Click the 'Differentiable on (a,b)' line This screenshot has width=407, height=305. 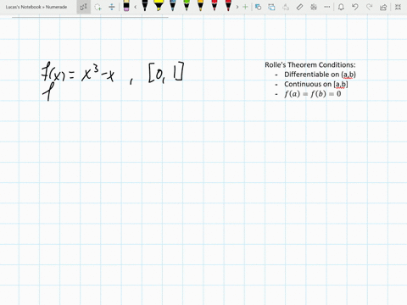320,75
